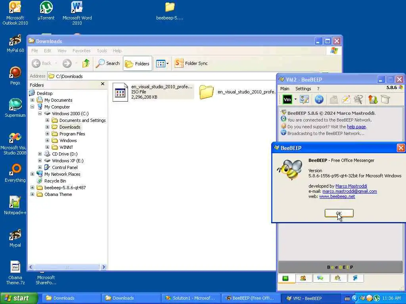Click the Back button in Downloads window
Viewport: 406px width, 304px height.
(41, 63)
